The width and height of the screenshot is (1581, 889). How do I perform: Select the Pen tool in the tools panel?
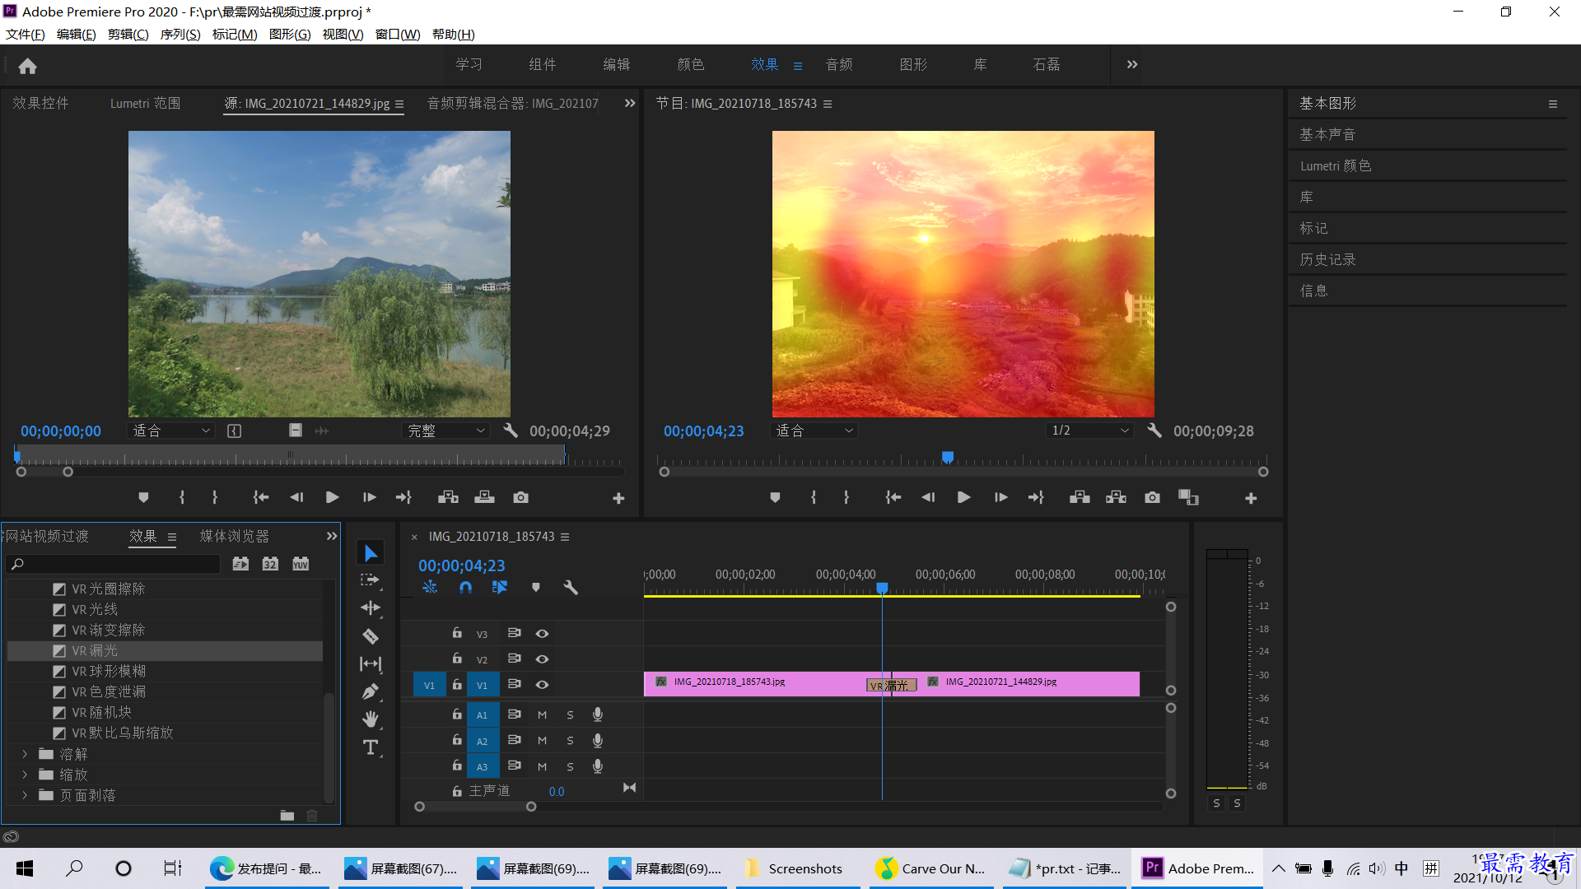(x=371, y=691)
